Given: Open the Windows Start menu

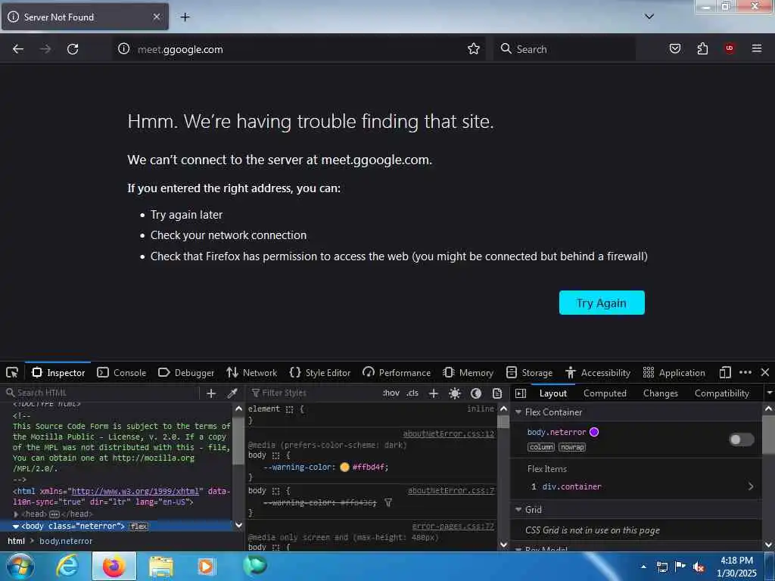Looking at the screenshot, I should click(x=20, y=566).
